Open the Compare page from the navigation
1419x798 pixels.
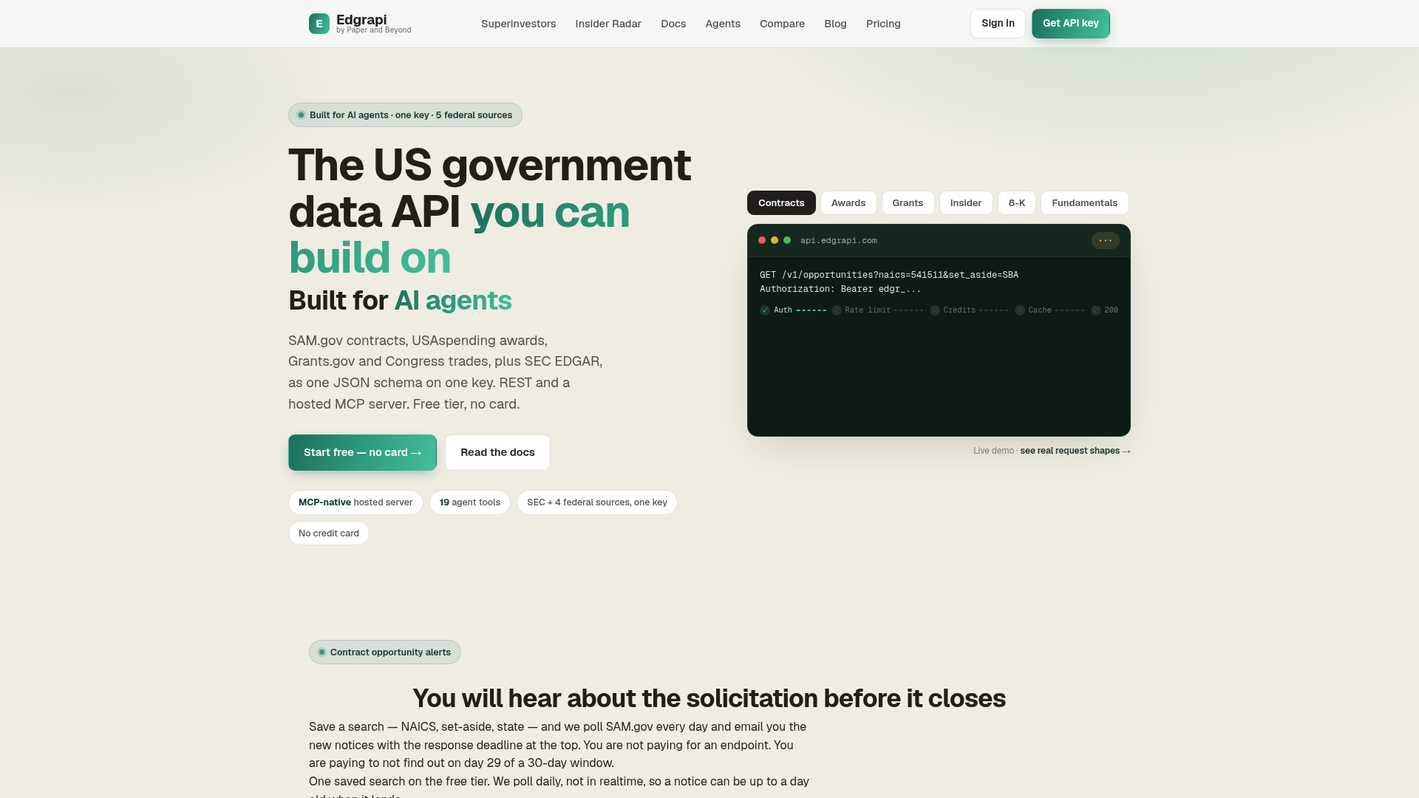782,24
